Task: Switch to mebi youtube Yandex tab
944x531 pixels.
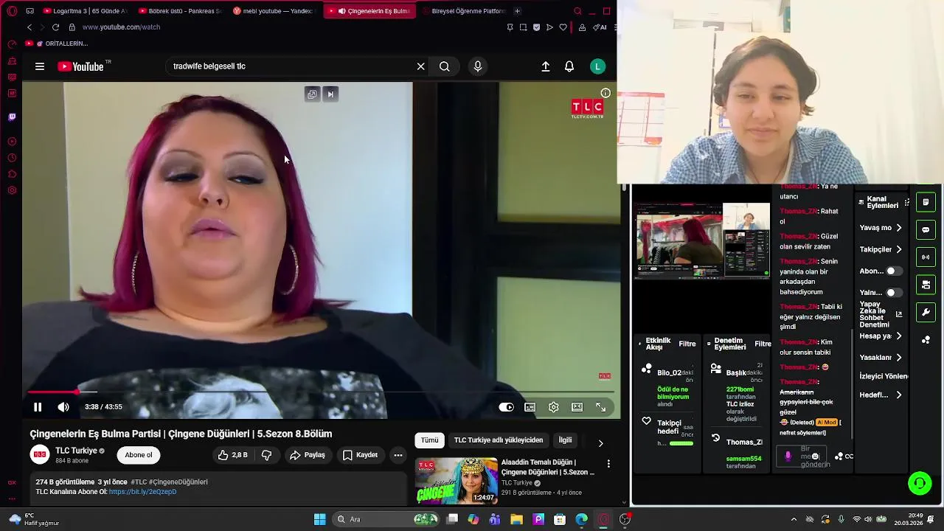Action: tap(274, 11)
